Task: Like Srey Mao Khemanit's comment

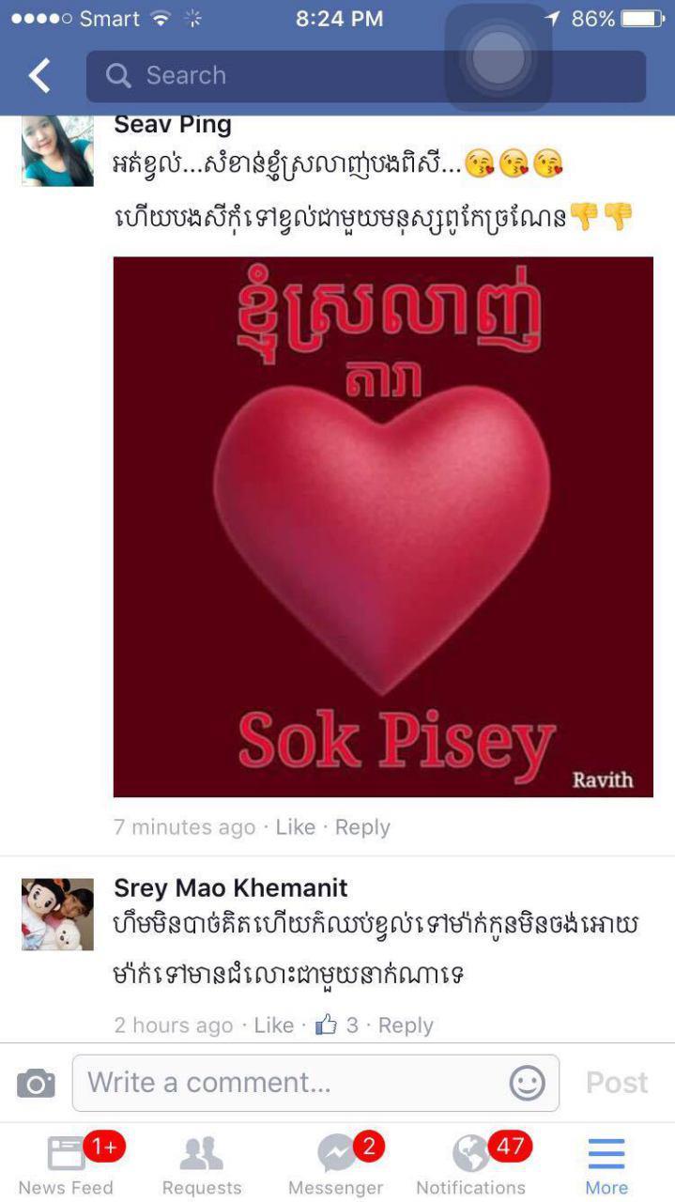Action: tap(274, 1025)
